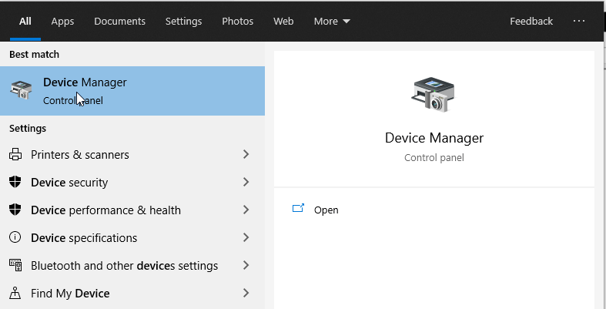Open Device specifications setting
The height and width of the screenshot is (309, 606).
[x=132, y=237]
